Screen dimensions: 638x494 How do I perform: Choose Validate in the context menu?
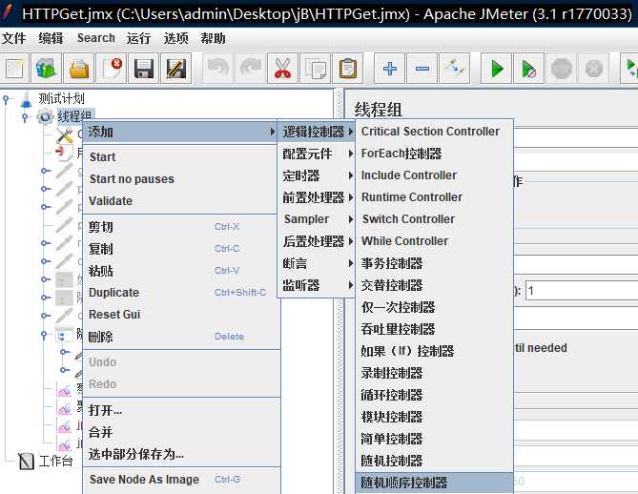tap(181, 201)
